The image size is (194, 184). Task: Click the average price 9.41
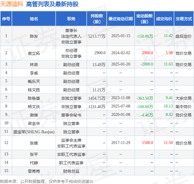169,98
